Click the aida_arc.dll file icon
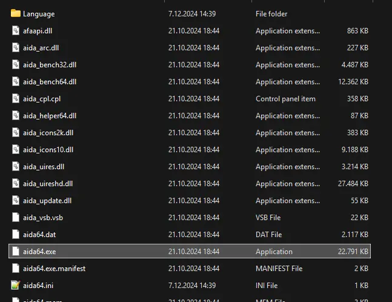The width and height of the screenshot is (392, 302). pyautogui.click(x=16, y=47)
